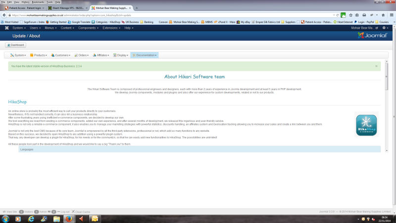396x223 pixels.
Task: Expand the Joomla Help dropdown
Action: (129, 28)
